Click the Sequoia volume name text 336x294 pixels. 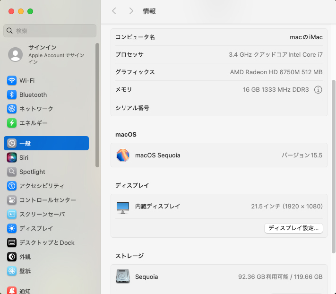[146, 277]
